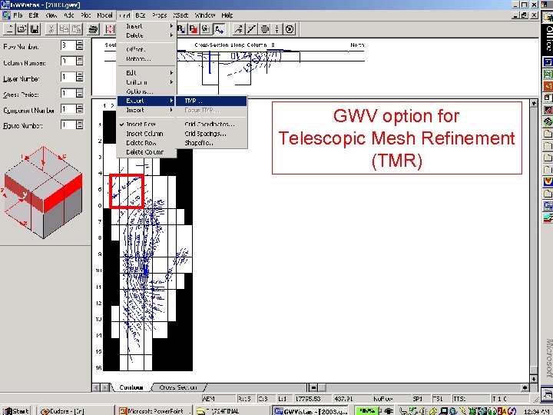Open the BCs menu
Image resolution: width=553 pixels, height=415 pixels.
[x=141, y=15]
